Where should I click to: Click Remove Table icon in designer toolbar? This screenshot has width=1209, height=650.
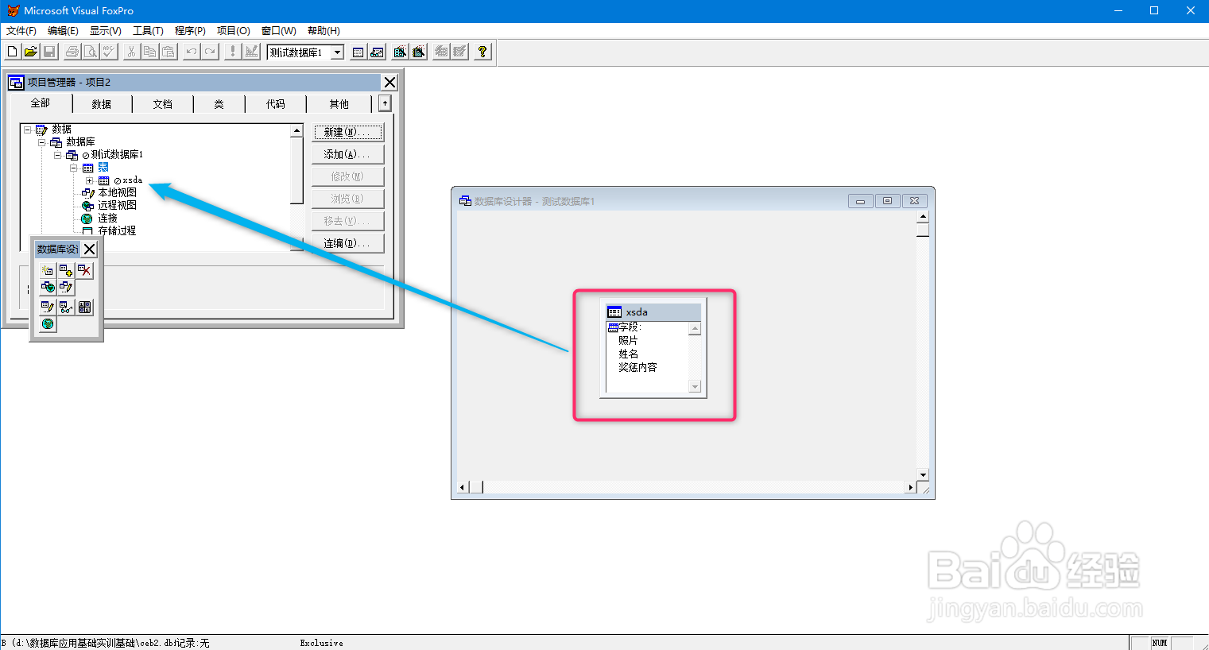click(84, 271)
